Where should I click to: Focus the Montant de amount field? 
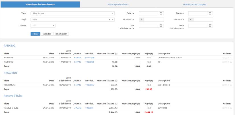(x=154, y=20)
